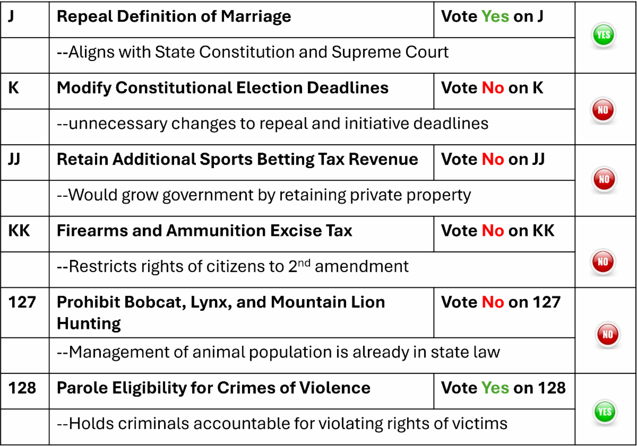Select the "Vote No on K" cell
This screenshot has height=446, width=637.
tap(492, 88)
